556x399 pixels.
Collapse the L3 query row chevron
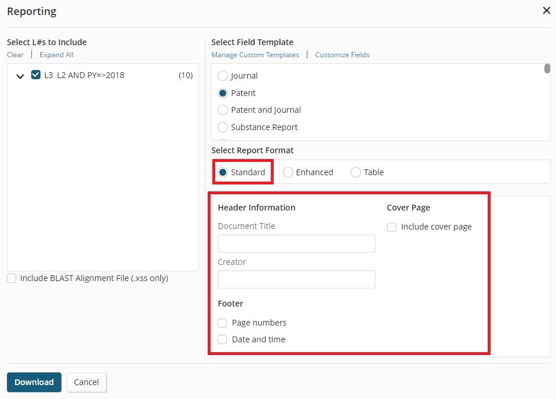tap(20, 76)
